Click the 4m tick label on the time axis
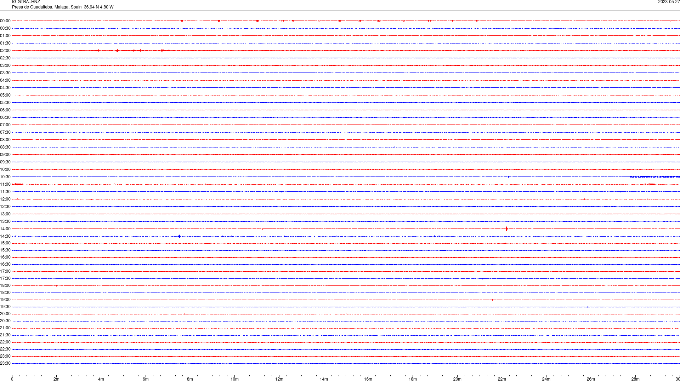680x382 pixels. pyautogui.click(x=101, y=379)
